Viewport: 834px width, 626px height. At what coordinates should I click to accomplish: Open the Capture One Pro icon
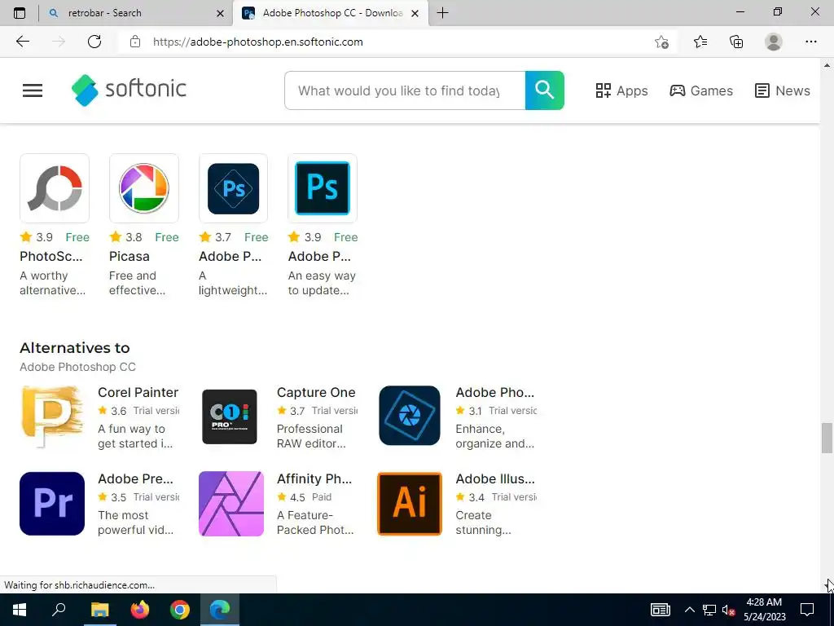[229, 417]
